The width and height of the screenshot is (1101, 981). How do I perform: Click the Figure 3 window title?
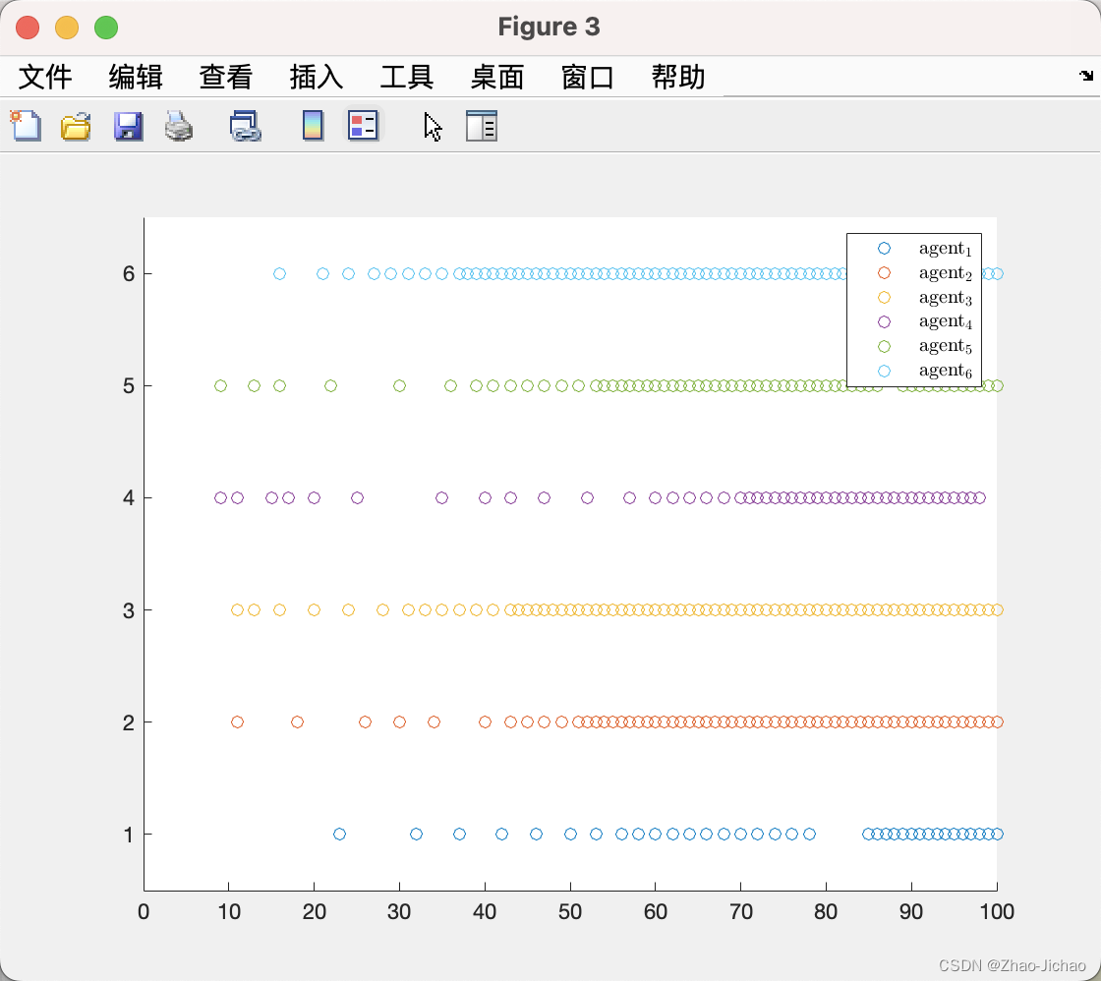click(550, 27)
